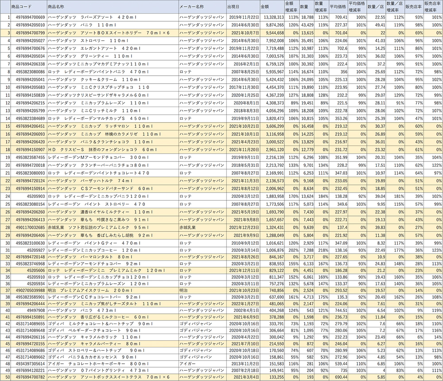Image resolution: width=443 pixels, height=381 pixels.
Task: Click cell ハーゲンダッツ バーザッハトルテ 74ml
Action: (113, 181)
